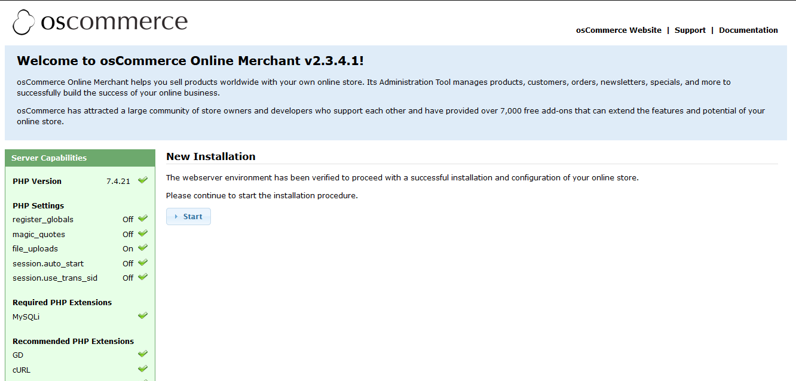Open the Documentation link
Viewport: 796px width, 381px height.
coord(748,30)
